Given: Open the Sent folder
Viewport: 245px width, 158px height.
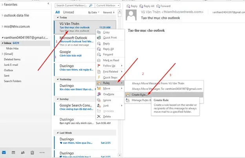Looking at the screenshot, I should coord(7,76).
